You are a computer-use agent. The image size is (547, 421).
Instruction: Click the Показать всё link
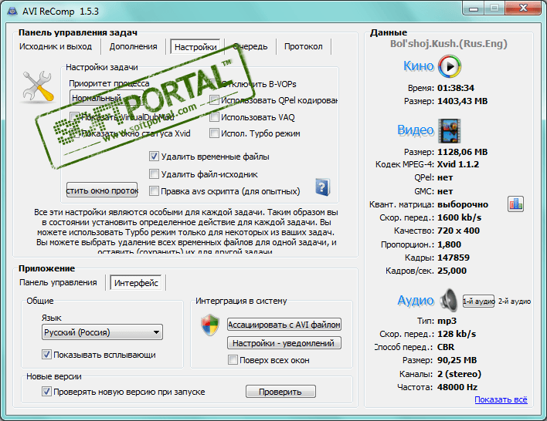point(501,399)
